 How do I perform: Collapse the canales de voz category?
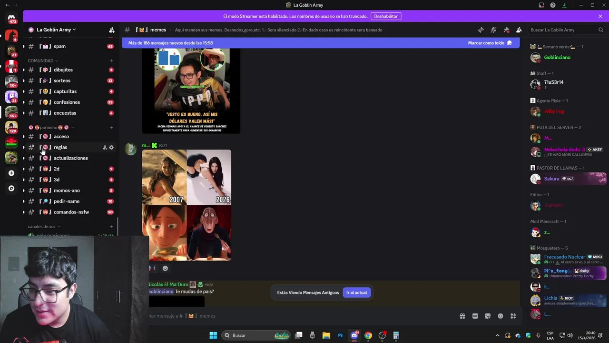coord(44,226)
